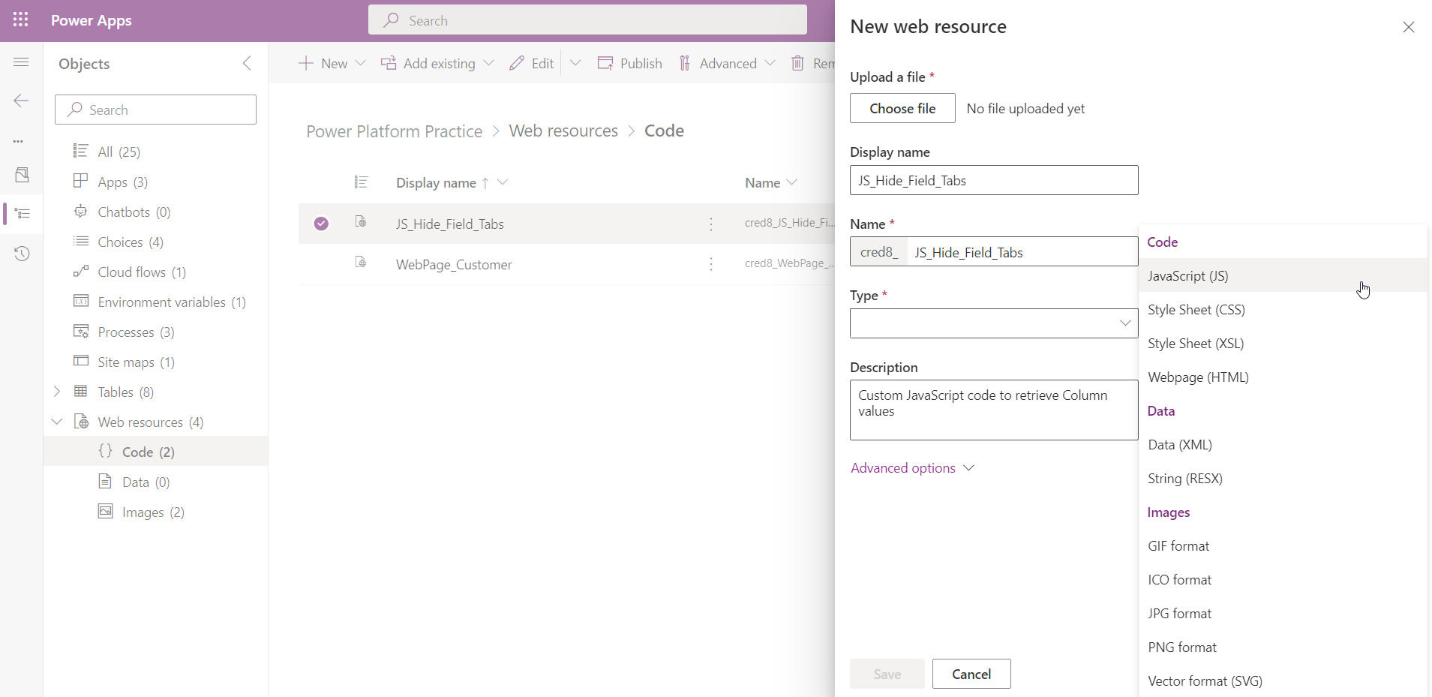Viewport: 1432px width, 697px height.
Task: Deselect the JS_Hide_Field_Tabs row checkmark
Action: click(x=321, y=224)
